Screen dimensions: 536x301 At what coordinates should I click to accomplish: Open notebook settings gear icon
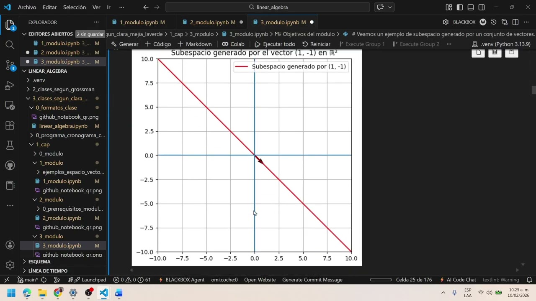point(446,22)
